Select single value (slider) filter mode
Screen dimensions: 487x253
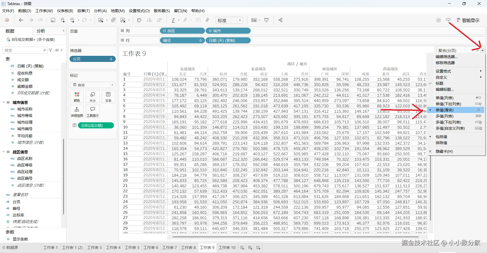pos(456,110)
